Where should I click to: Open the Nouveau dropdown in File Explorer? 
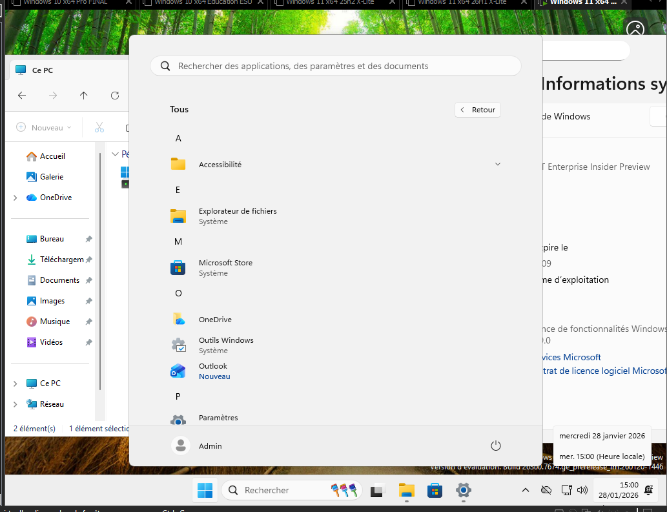[44, 128]
